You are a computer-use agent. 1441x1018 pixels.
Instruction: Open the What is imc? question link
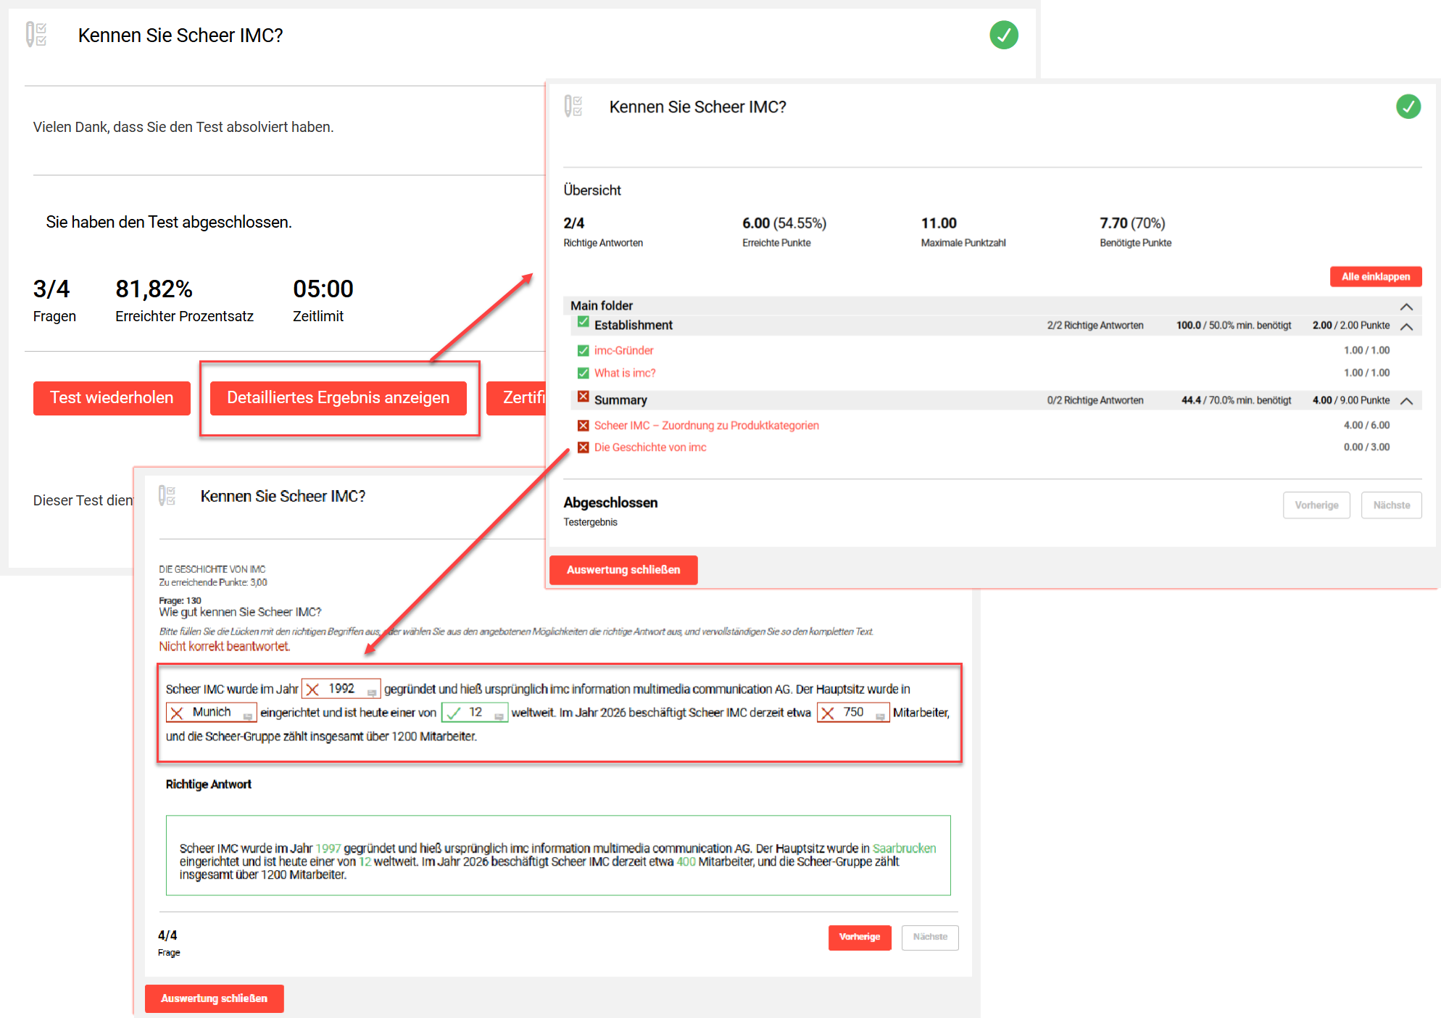pyautogui.click(x=625, y=373)
